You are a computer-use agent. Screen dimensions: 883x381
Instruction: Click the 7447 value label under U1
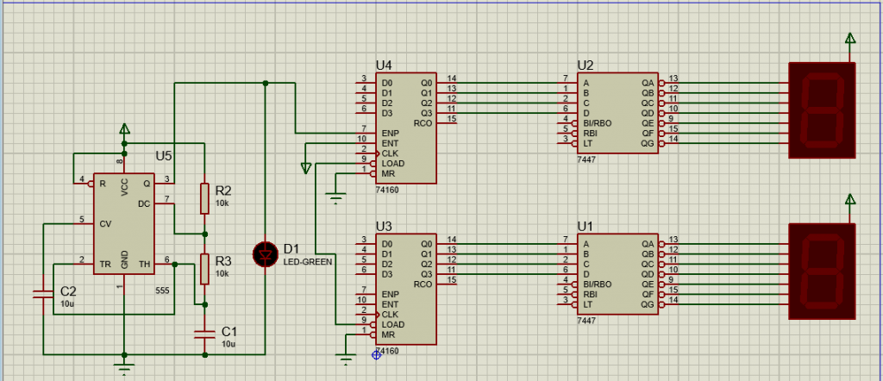pos(586,321)
